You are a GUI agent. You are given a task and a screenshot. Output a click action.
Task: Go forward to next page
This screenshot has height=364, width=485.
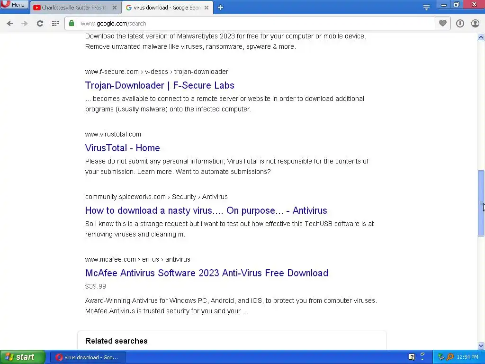coord(25,24)
